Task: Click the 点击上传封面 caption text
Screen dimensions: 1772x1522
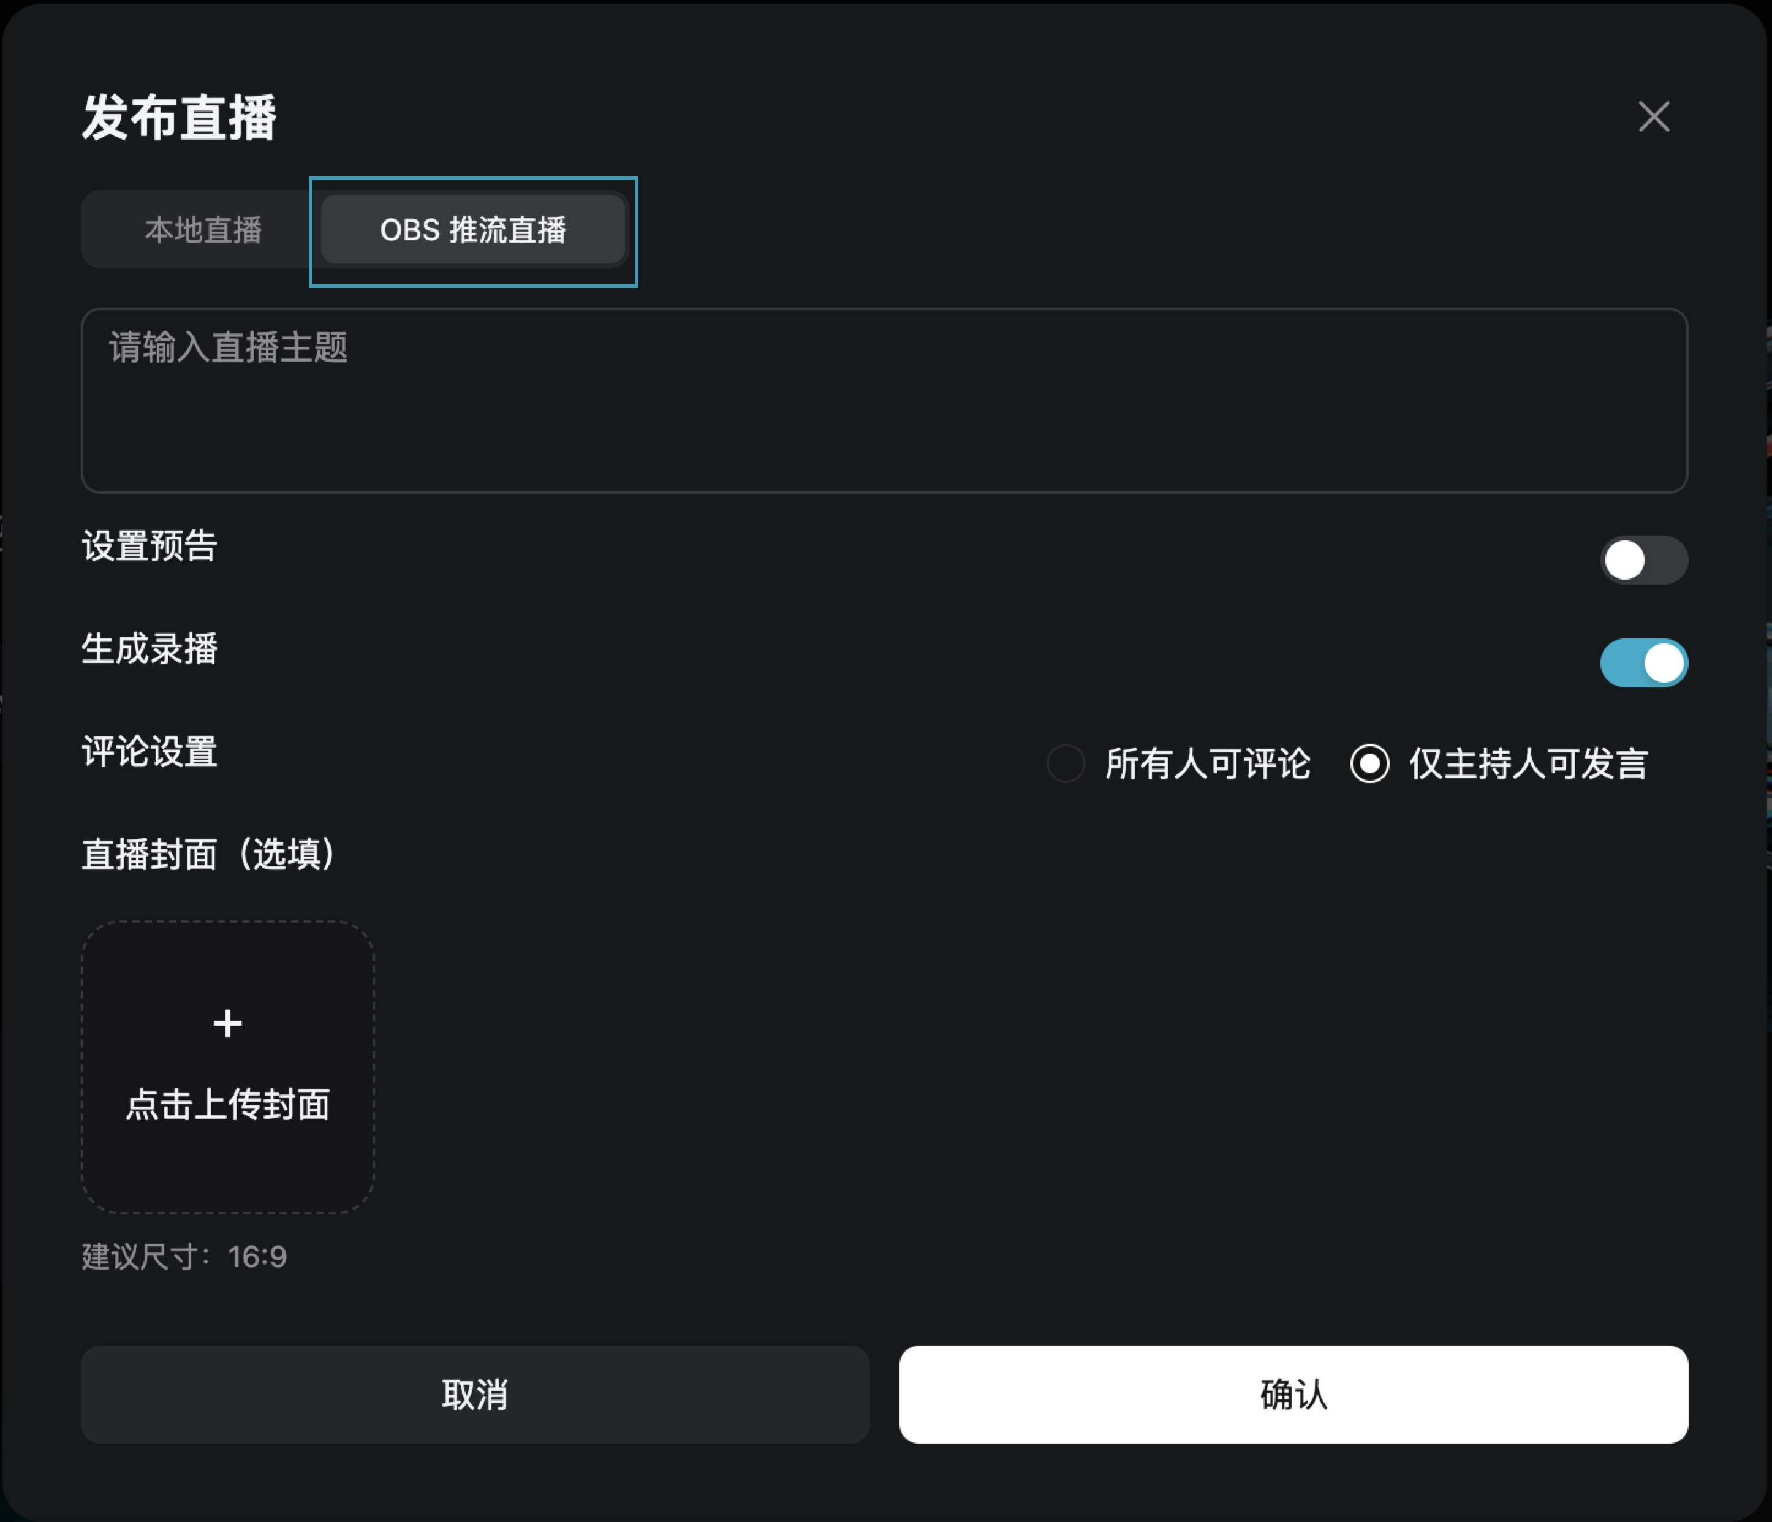Action: tap(227, 1104)
